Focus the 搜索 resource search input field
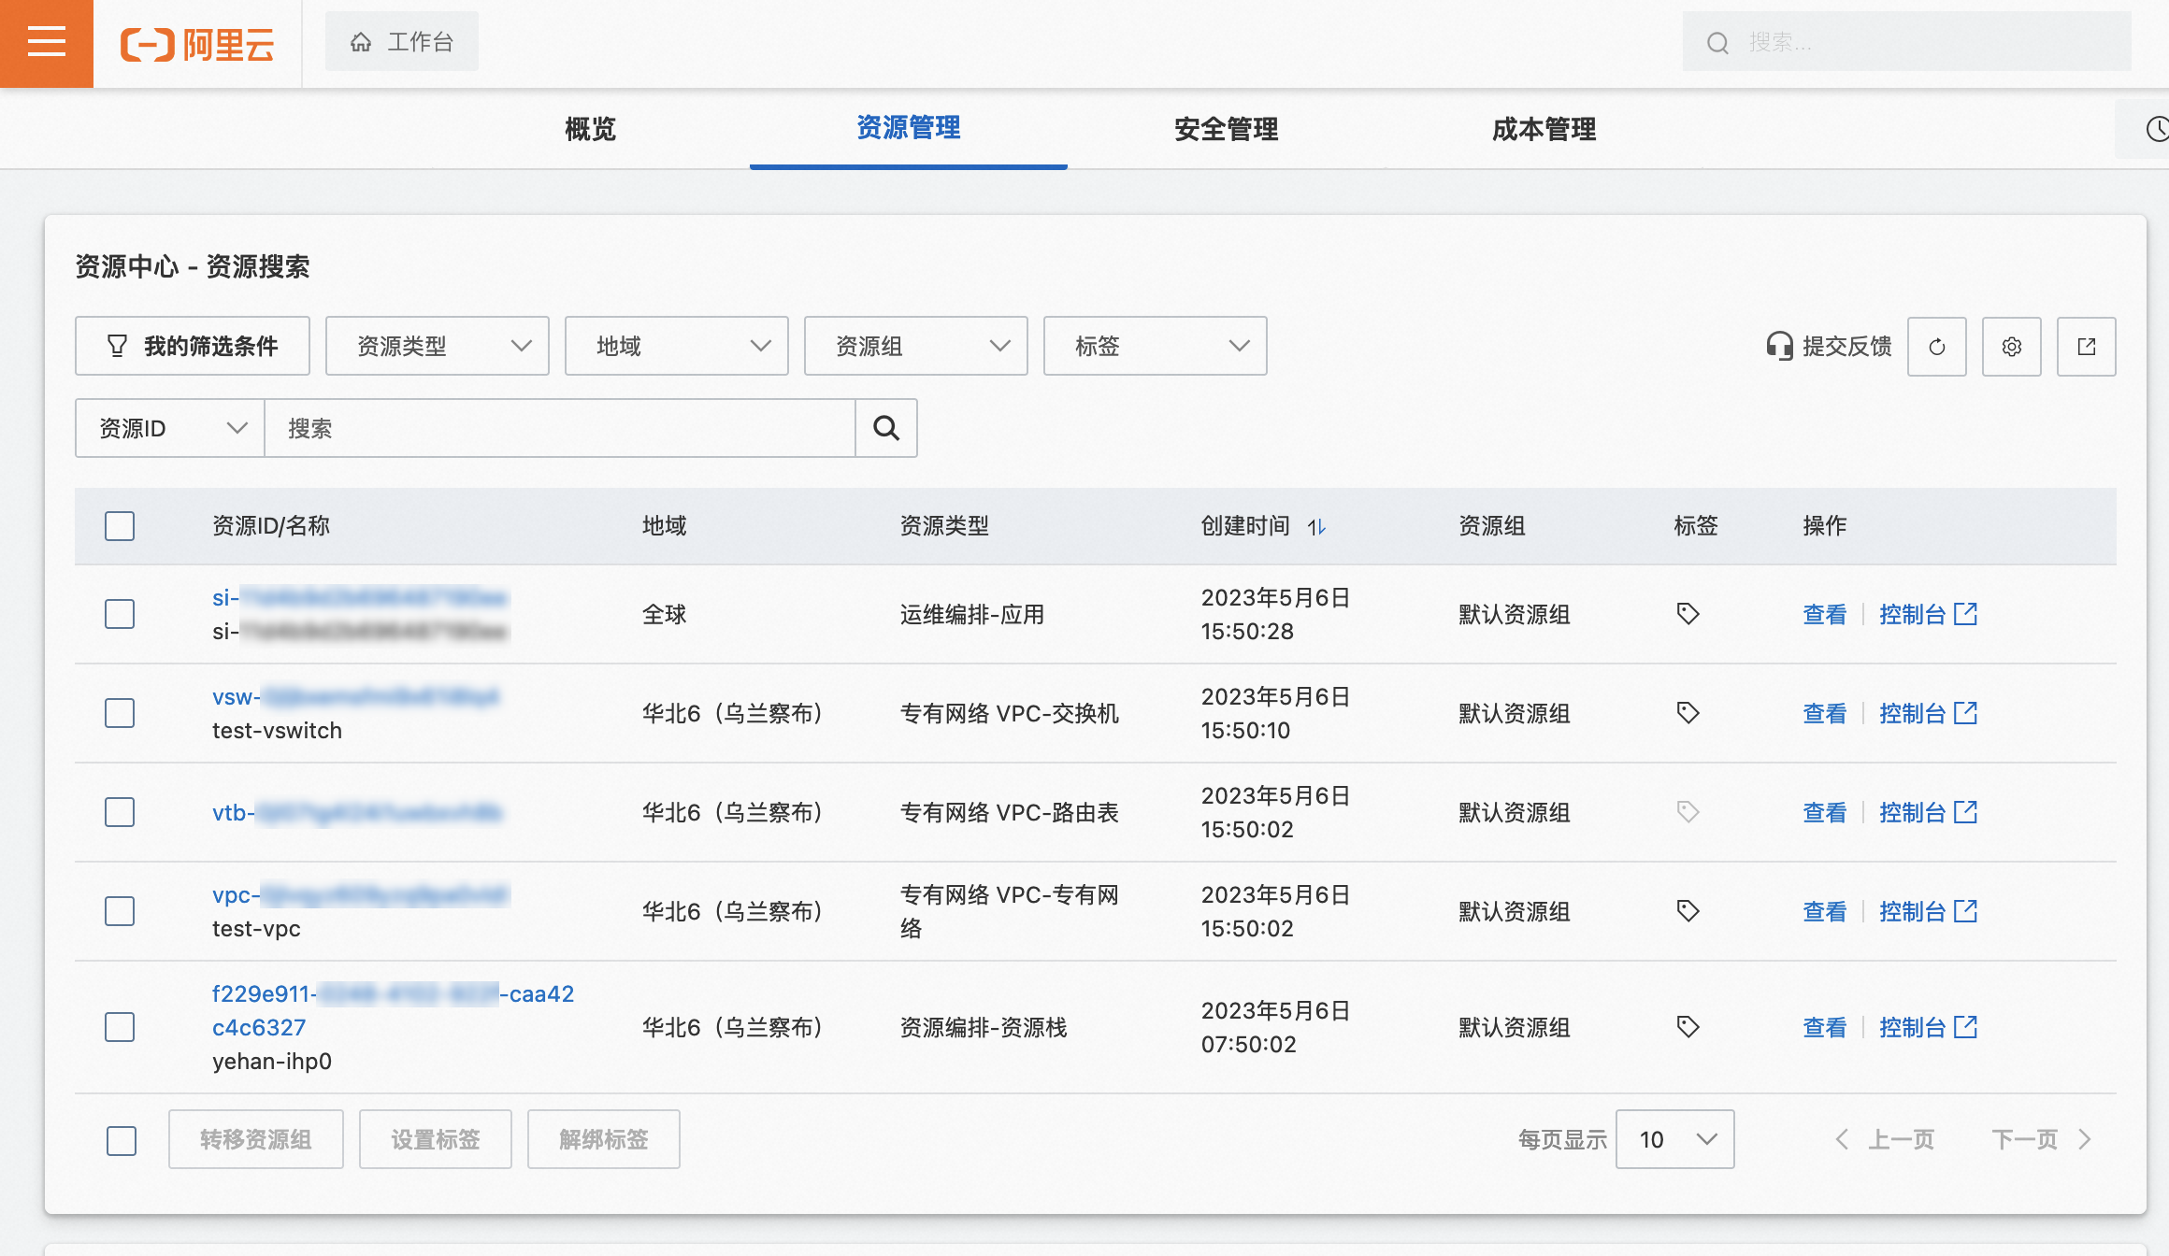Image resolution: width=2169 pixels, height=1256 pixels. (x=560, y=428)
